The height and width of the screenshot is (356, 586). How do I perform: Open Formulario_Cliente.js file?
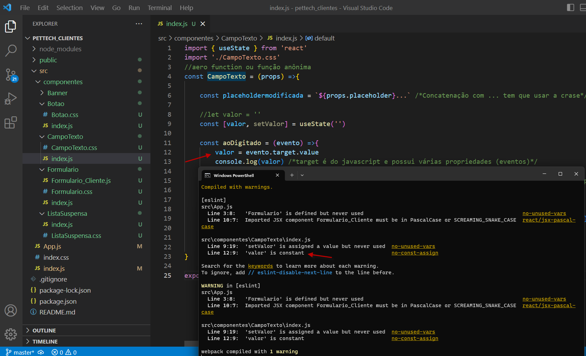[81, 180]
